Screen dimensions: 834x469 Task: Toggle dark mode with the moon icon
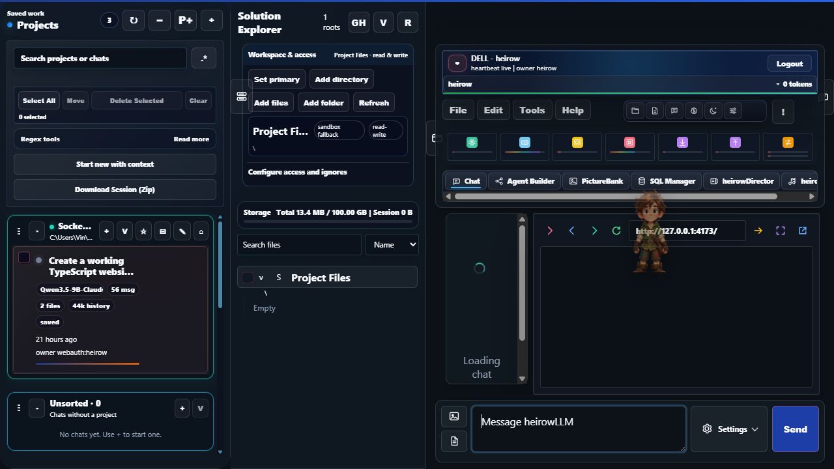(x=713, y=111)
